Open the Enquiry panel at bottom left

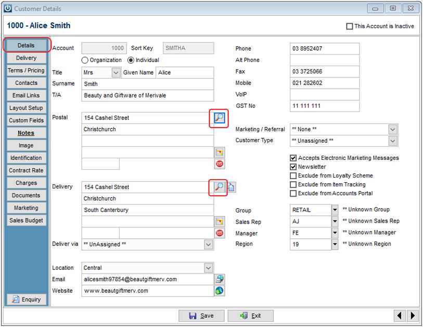(25, 299)
